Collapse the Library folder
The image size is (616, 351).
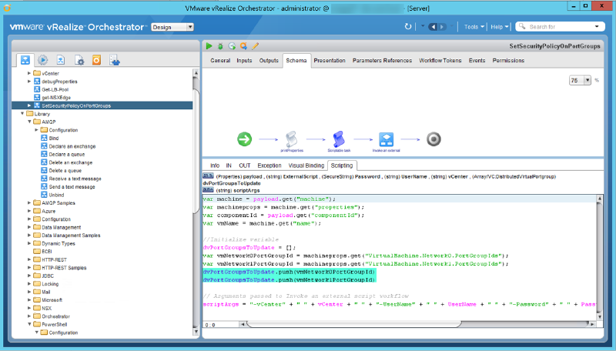pos(22,113)
